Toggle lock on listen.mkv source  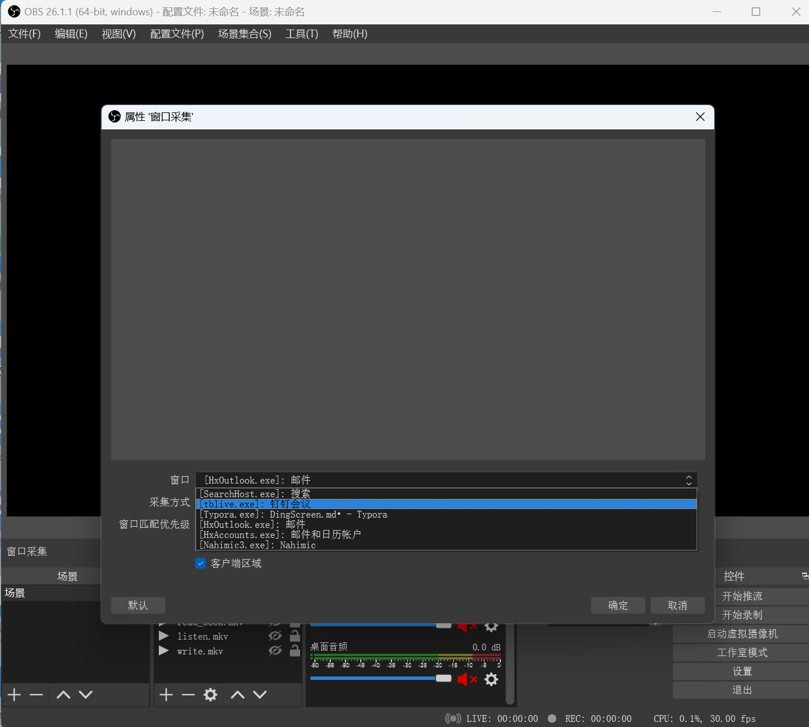pos(295,636)
